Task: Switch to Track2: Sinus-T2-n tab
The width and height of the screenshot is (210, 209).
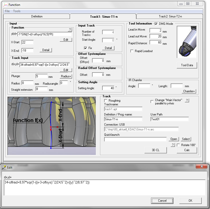Action: 170,16
